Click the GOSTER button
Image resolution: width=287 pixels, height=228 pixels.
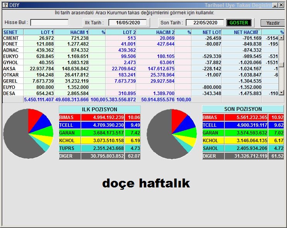(239, 23)
